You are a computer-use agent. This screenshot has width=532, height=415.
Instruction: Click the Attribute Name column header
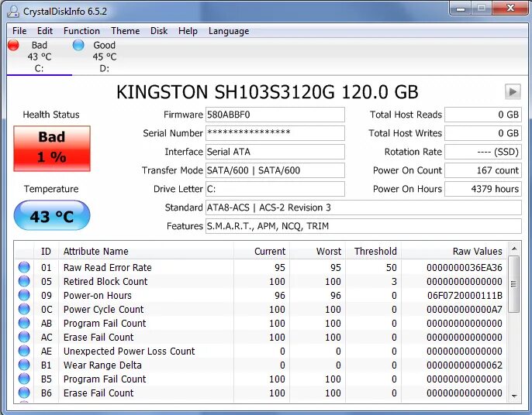147,251
